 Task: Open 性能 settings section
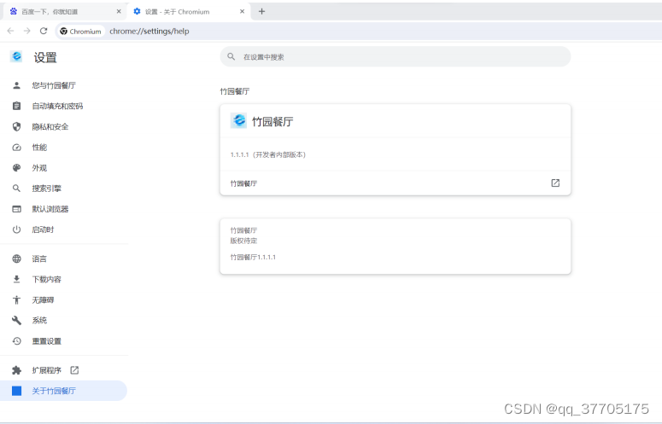pos(63,148)
